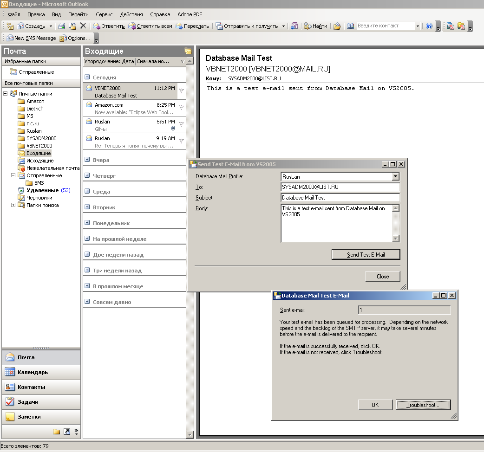
Task: Click the Reply (Ответить) button
Action: pos(109,26)
